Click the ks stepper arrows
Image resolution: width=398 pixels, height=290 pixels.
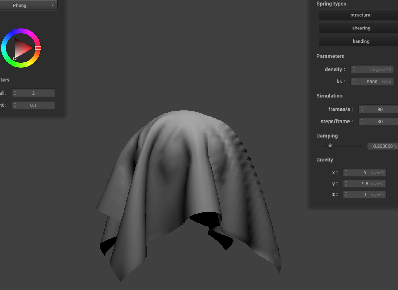354,82
